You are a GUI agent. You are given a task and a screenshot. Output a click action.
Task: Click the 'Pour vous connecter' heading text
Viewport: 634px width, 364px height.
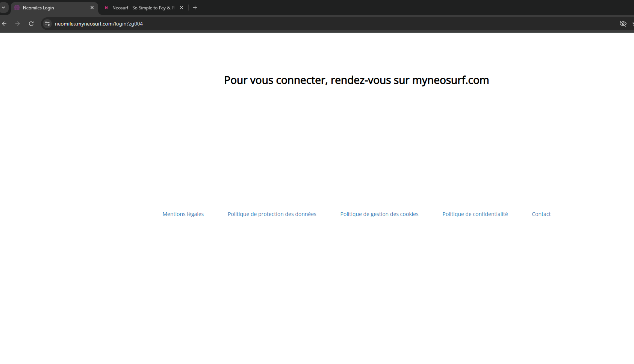pos(356,80)
